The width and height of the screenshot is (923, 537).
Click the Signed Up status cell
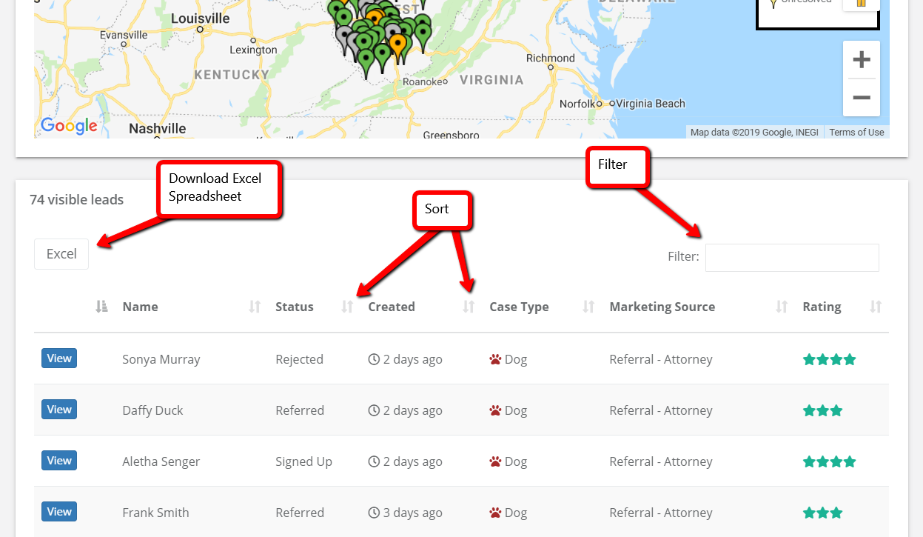[x=303, y=461]
